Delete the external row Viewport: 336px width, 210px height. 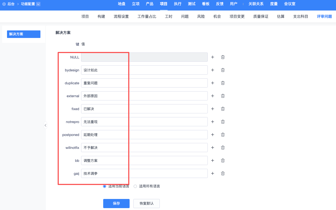point(223,96)
